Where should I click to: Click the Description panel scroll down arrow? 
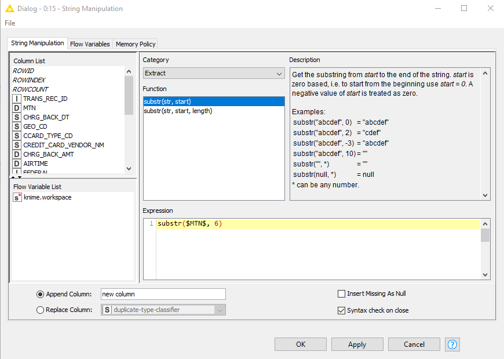click(x=485, y=195)
